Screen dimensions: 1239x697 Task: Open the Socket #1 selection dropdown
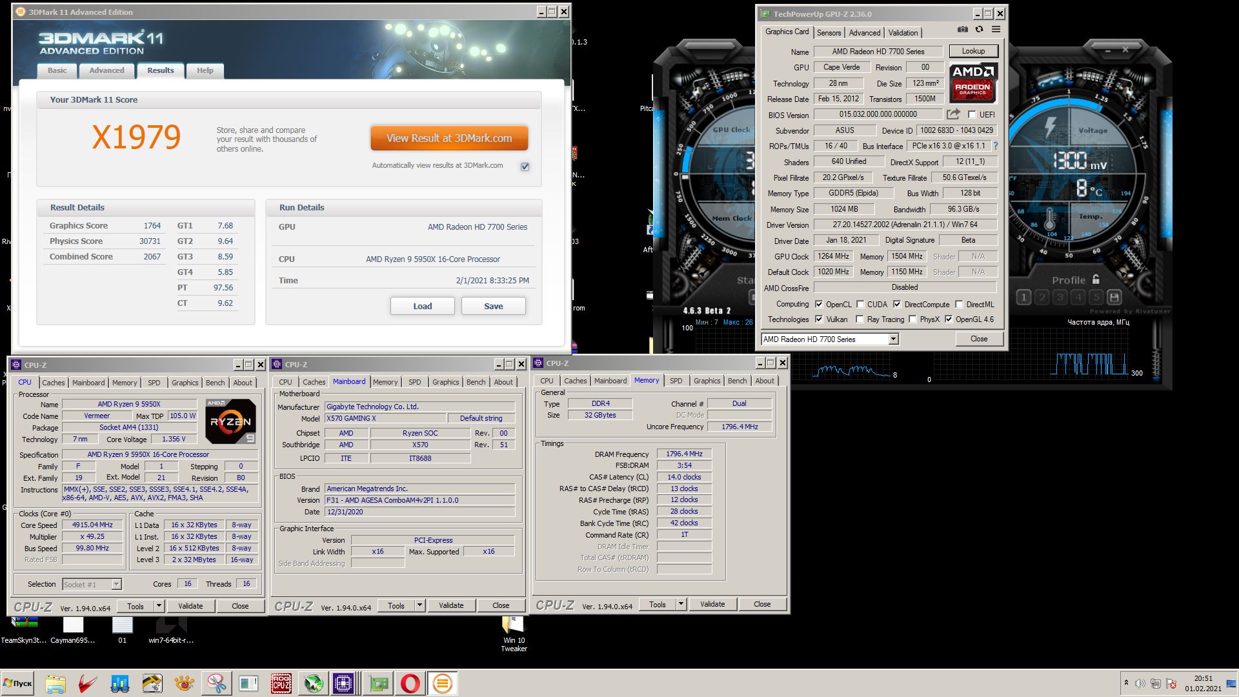click(116, 585)
